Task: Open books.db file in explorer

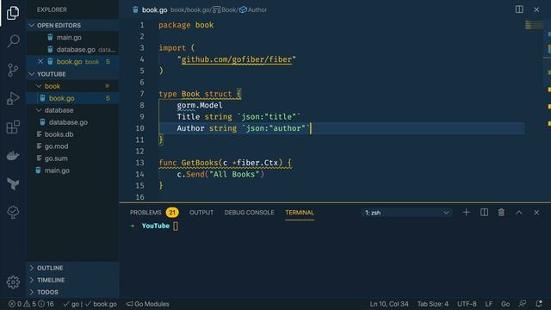Action: coord(72,134)
